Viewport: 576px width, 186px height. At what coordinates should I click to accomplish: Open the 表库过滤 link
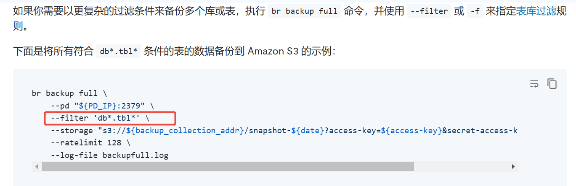(x=536, y=11)
